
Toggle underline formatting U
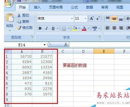coord(53,28)
